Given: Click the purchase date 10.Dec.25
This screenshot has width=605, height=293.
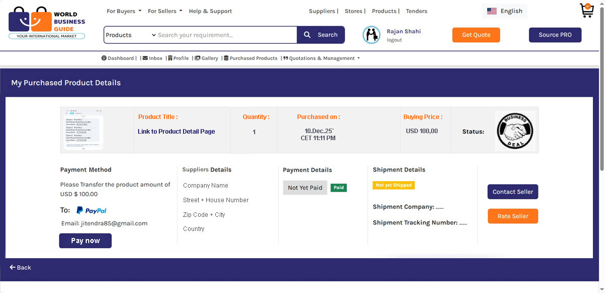Looking at the screenshot, I should [x=319, y=131].
